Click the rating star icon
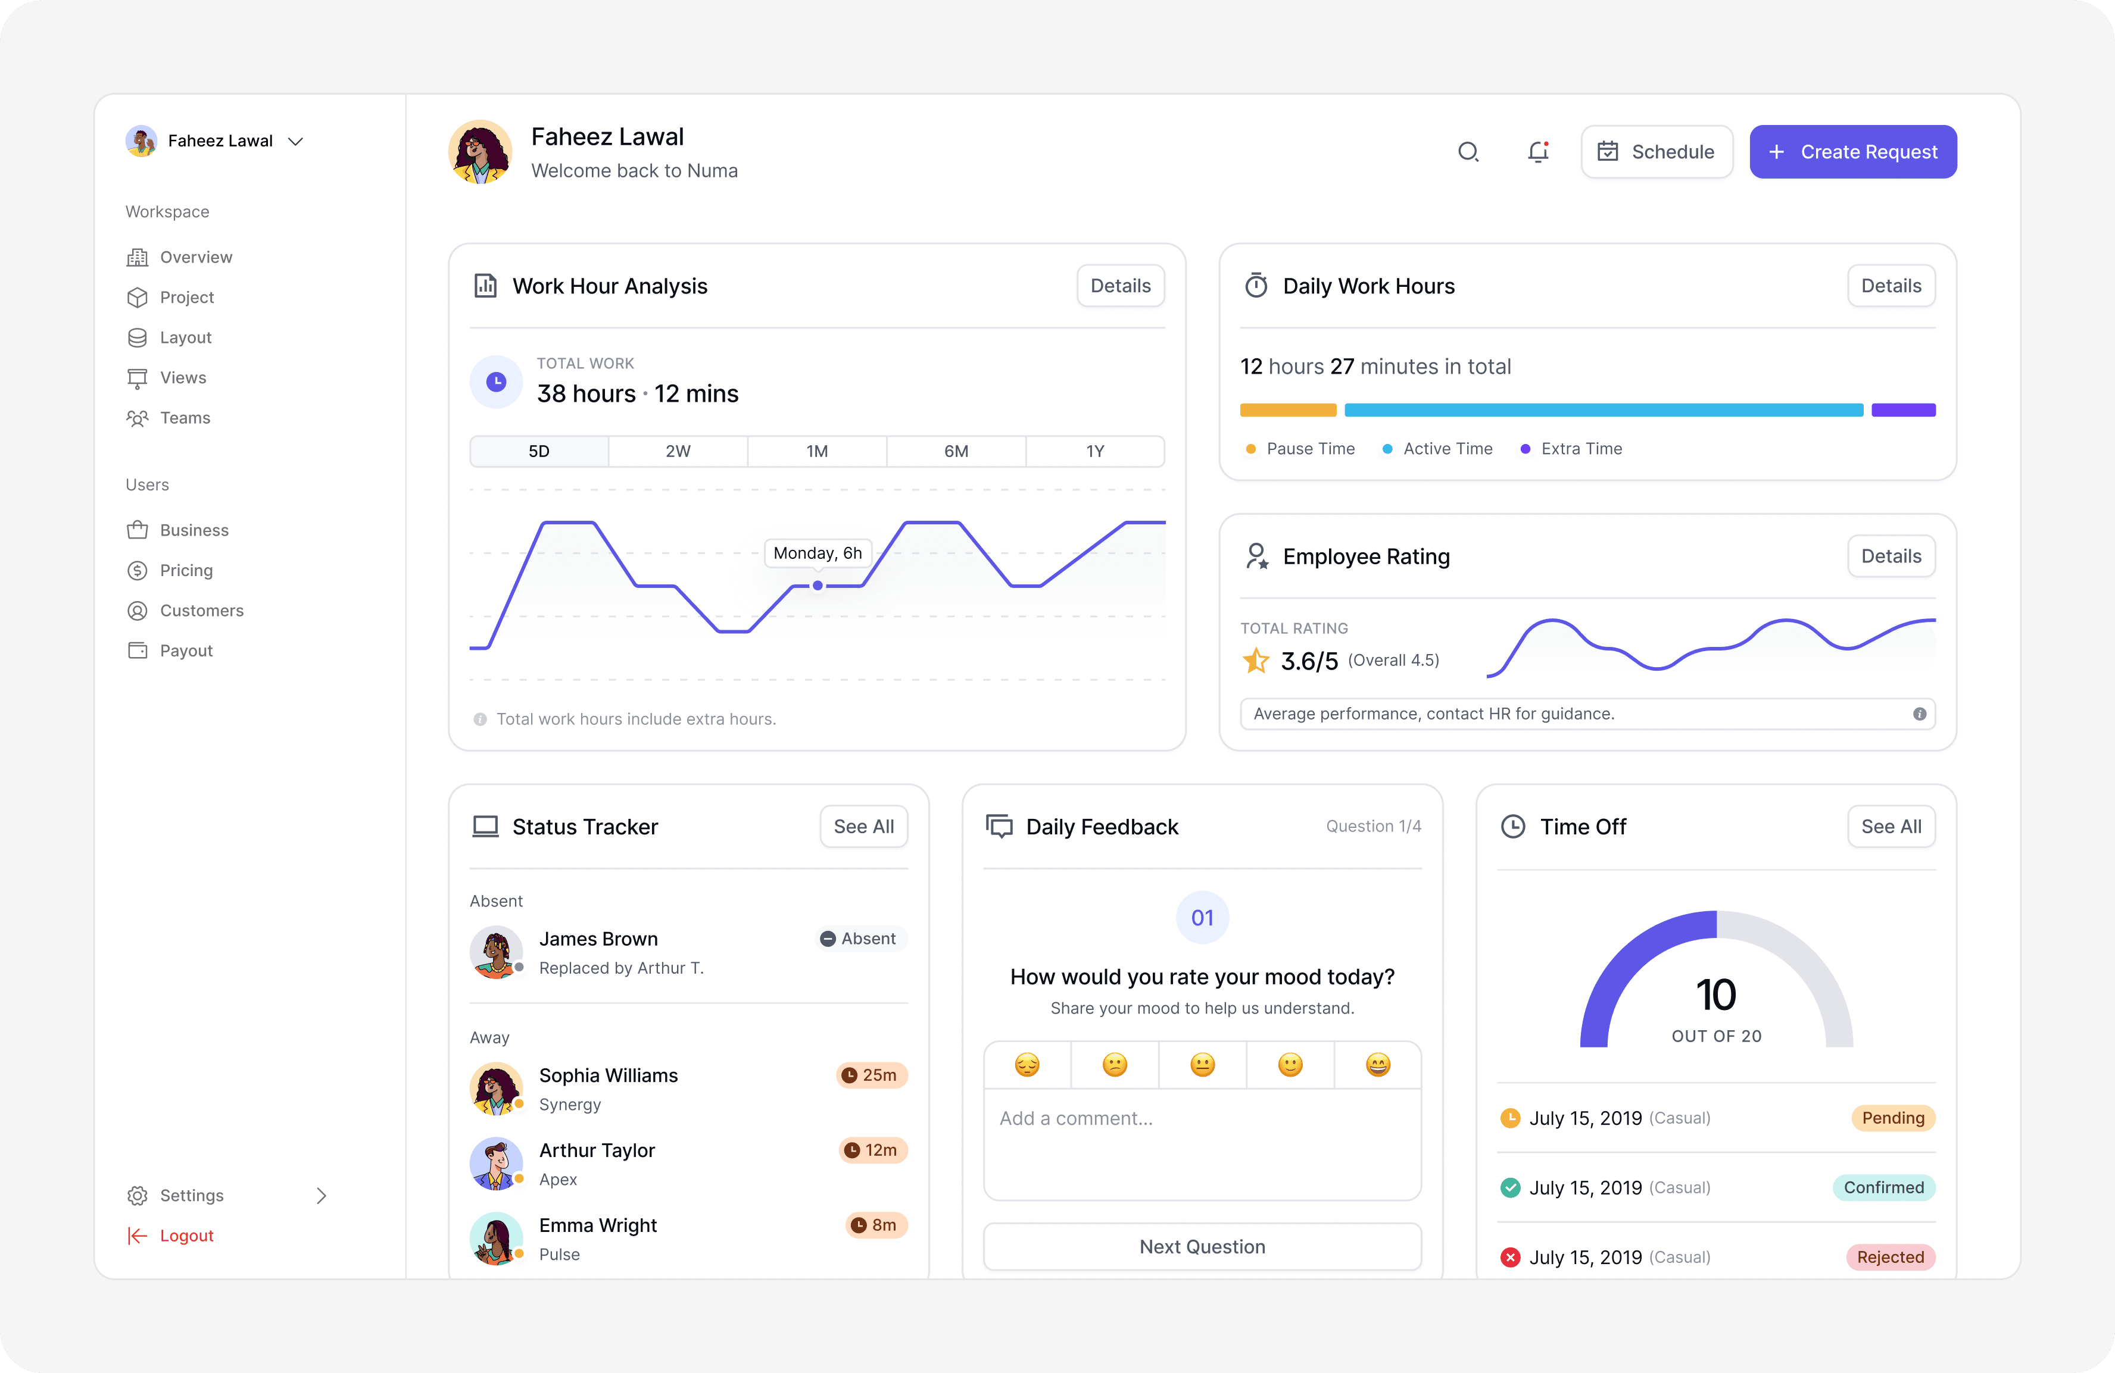 (1256, 660)
